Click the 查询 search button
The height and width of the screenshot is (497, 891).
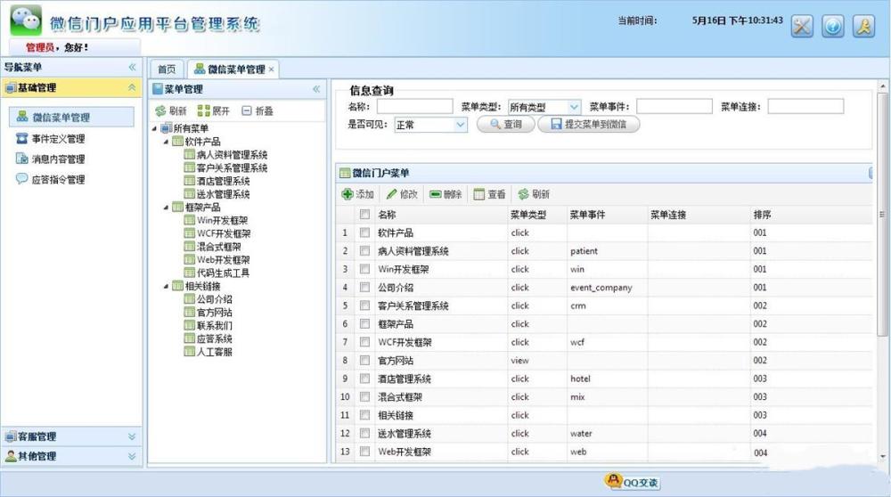coord(505,124)
